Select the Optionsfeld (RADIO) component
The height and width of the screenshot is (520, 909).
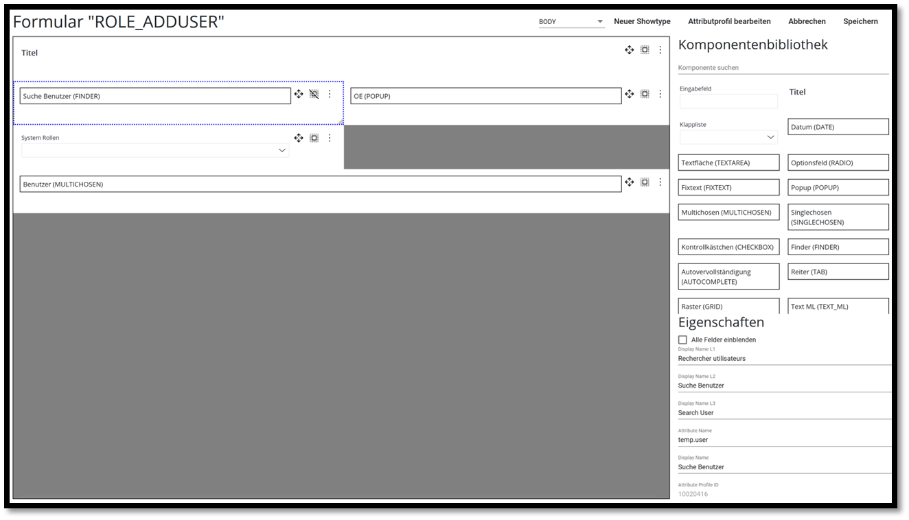coord(838,163)
